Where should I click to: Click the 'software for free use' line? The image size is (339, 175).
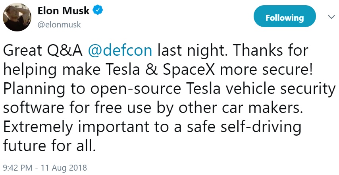point(153,107)
